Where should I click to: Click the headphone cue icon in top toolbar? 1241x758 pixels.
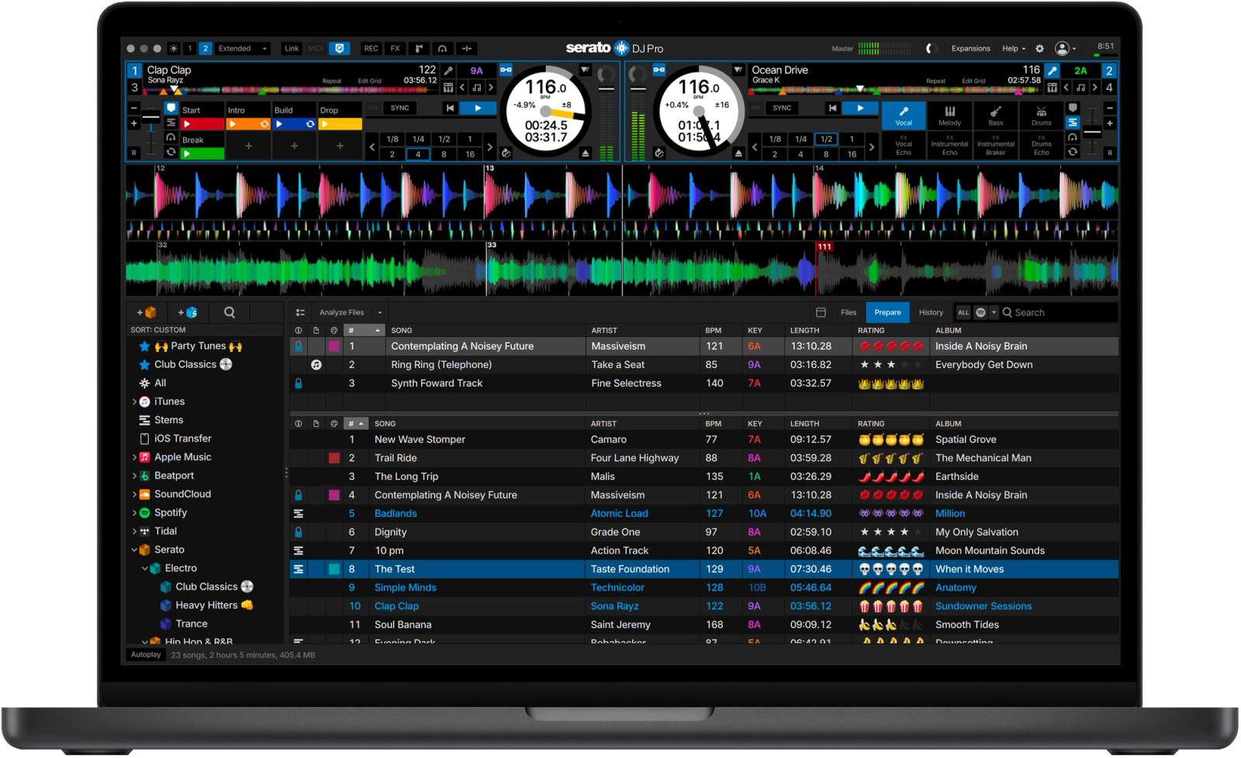[x=442, y=49]
